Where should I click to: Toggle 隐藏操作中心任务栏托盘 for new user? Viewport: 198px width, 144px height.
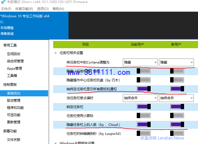point(177,80)
